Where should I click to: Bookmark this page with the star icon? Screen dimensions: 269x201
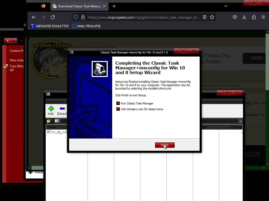coord(212,17)
